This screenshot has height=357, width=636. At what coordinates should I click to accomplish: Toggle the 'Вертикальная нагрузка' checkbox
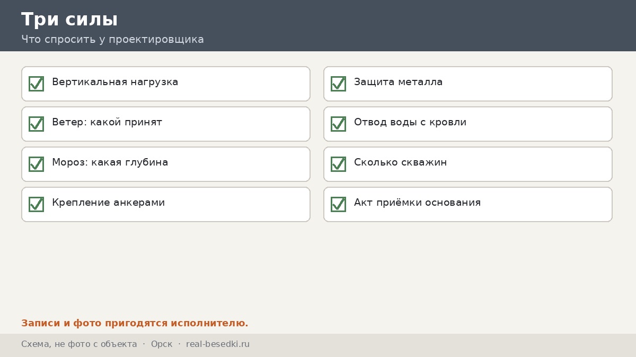(36, 84)
